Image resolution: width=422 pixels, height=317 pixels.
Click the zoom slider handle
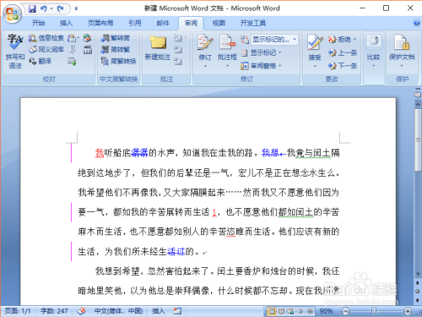[374, 311]
